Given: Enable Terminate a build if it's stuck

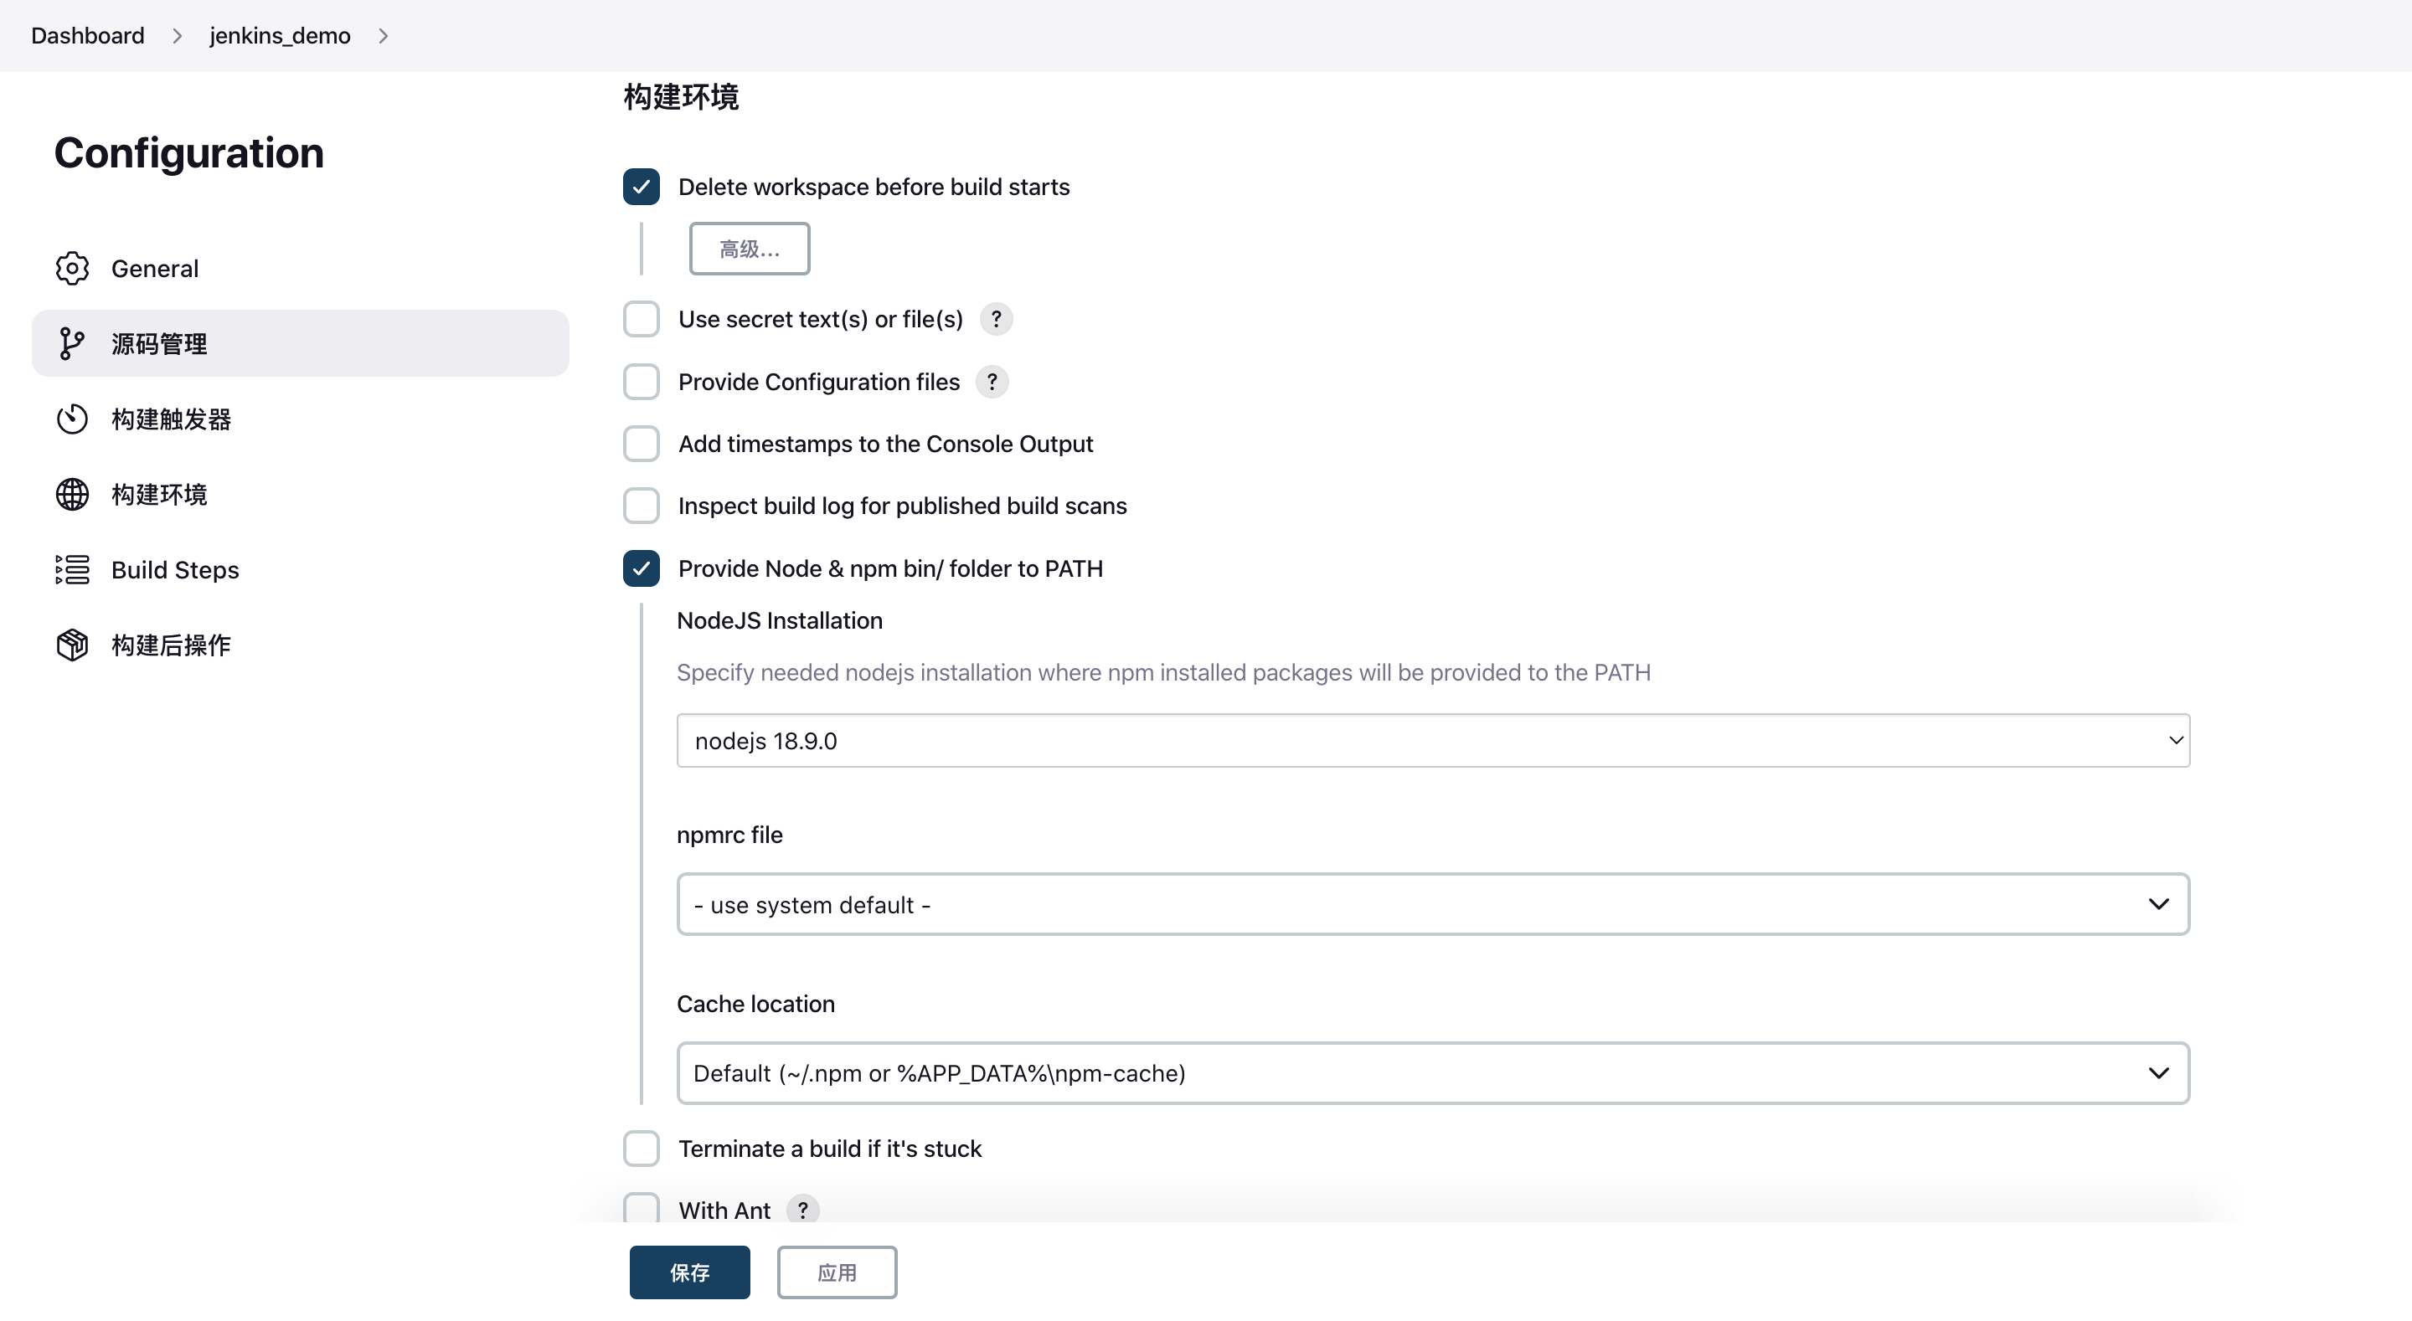Looking at the screenshot, I should click(642, 1149).
